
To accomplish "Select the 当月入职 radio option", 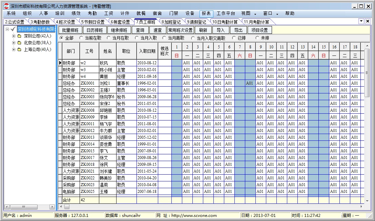I will pos(137,38).
